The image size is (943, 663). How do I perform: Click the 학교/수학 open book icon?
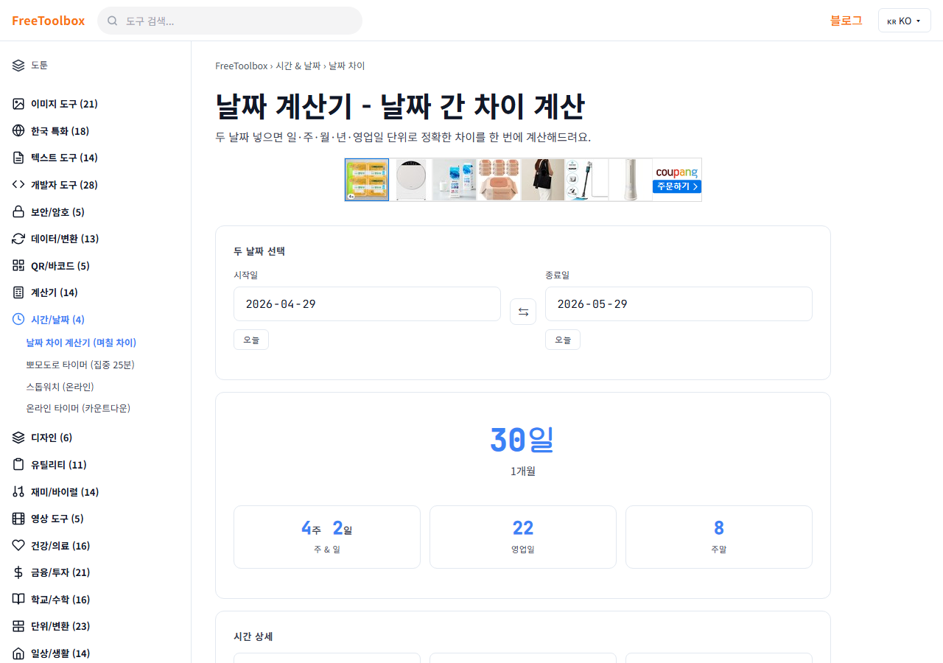18,600
